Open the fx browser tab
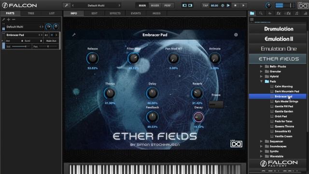This screenshot has height=174, width=309. pos(279,13)
